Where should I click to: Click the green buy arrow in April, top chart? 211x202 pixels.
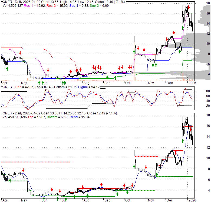click(7, 69)
